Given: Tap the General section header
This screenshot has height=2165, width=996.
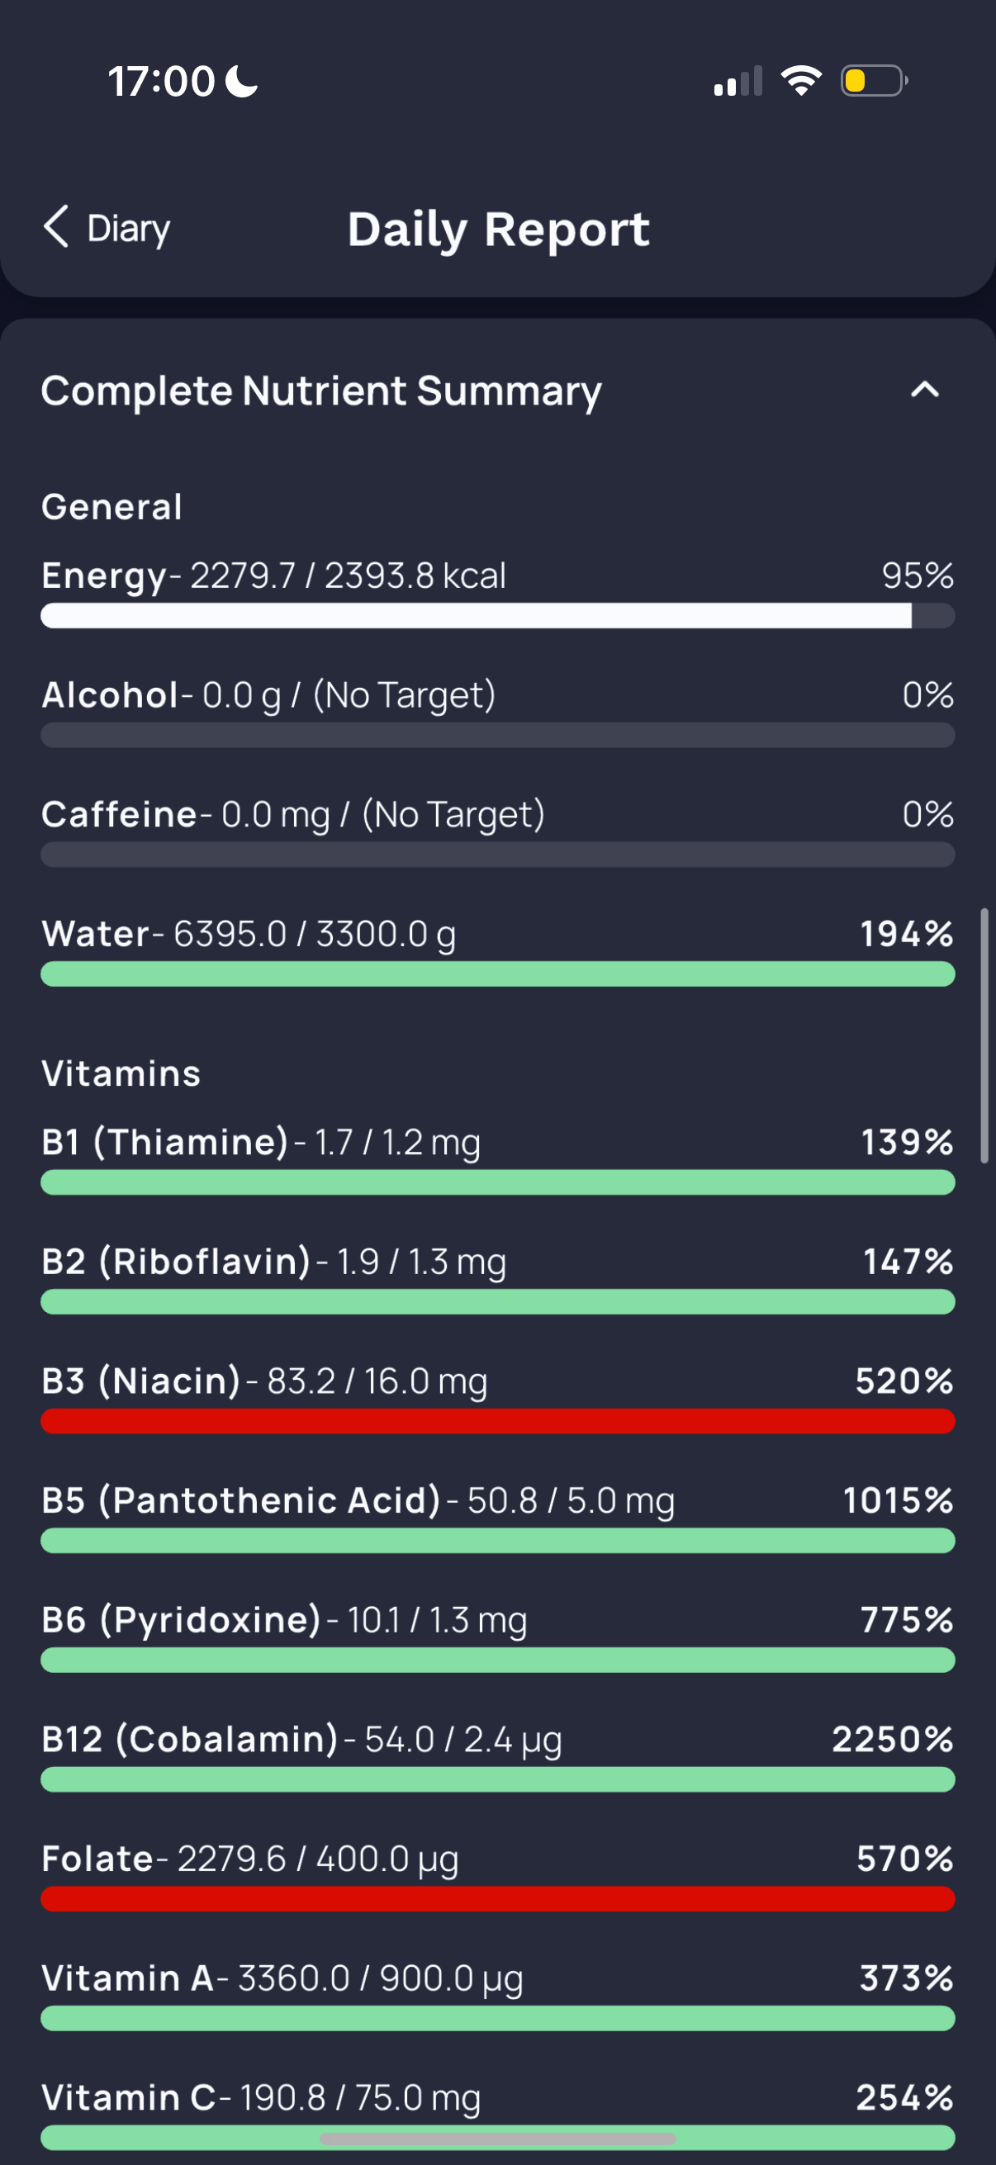Looking at the screenshot, I should [111, 507].
